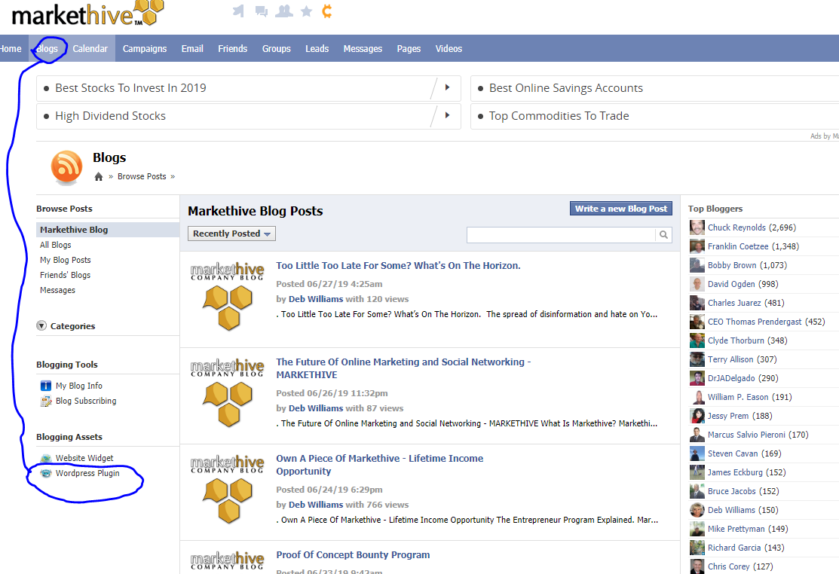Open All Blogs in sidebar
The image size is (839, 574).
(x=56, y=245)
